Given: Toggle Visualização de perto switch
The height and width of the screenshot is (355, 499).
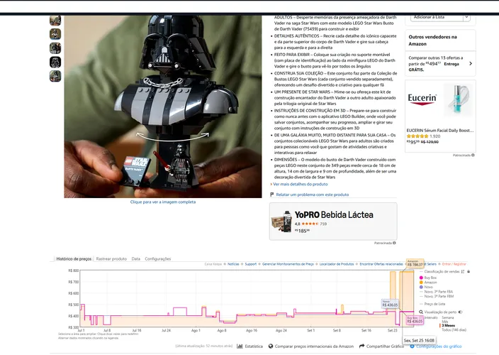Looking at the screenshot, I should 460,312.
